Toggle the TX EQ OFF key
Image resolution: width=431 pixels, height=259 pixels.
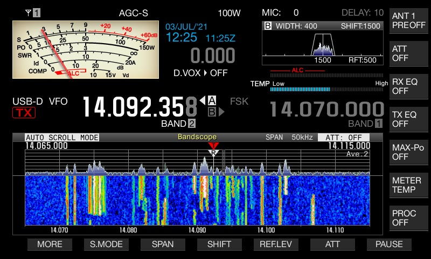(x=408, y=119)
